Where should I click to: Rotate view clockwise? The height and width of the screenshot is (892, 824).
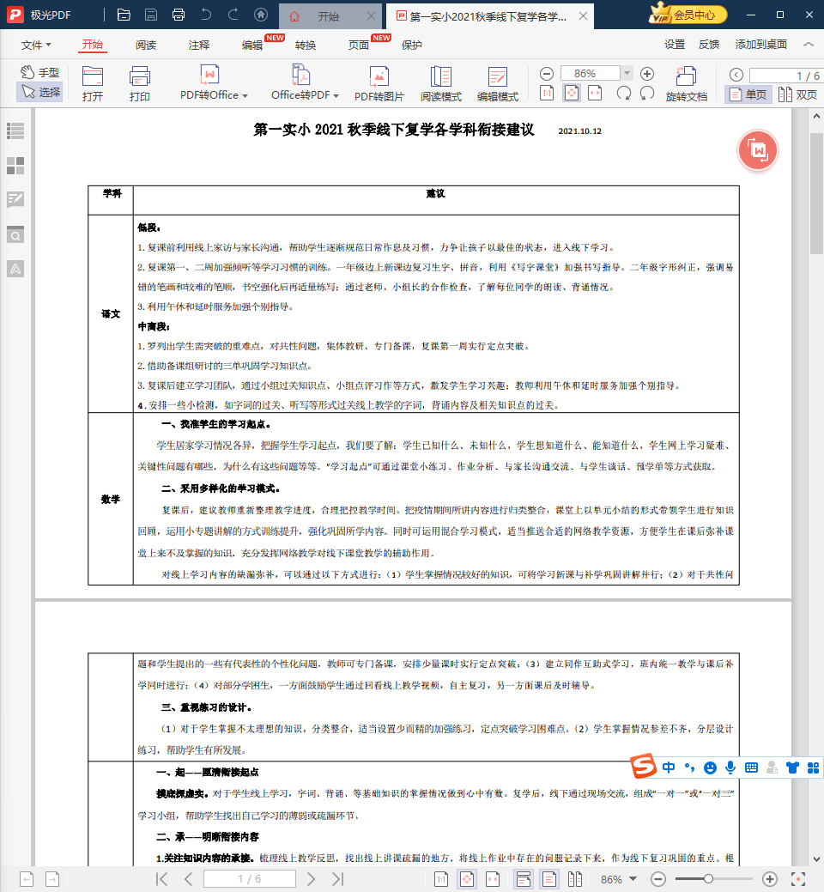point(624,93)
